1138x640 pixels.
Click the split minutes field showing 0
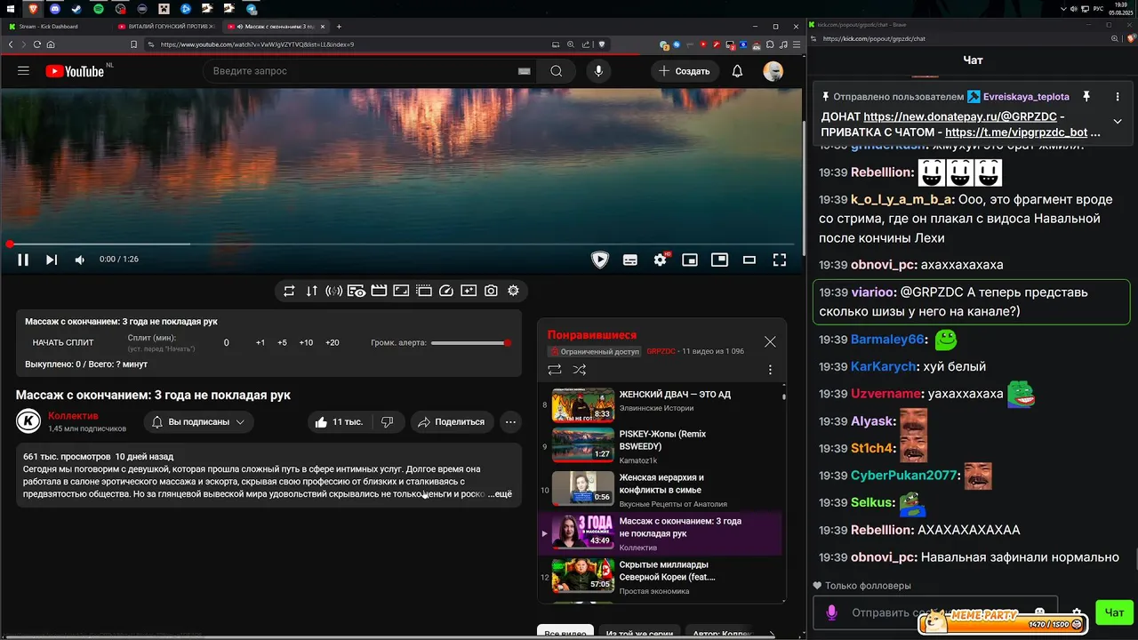(226, 342)
